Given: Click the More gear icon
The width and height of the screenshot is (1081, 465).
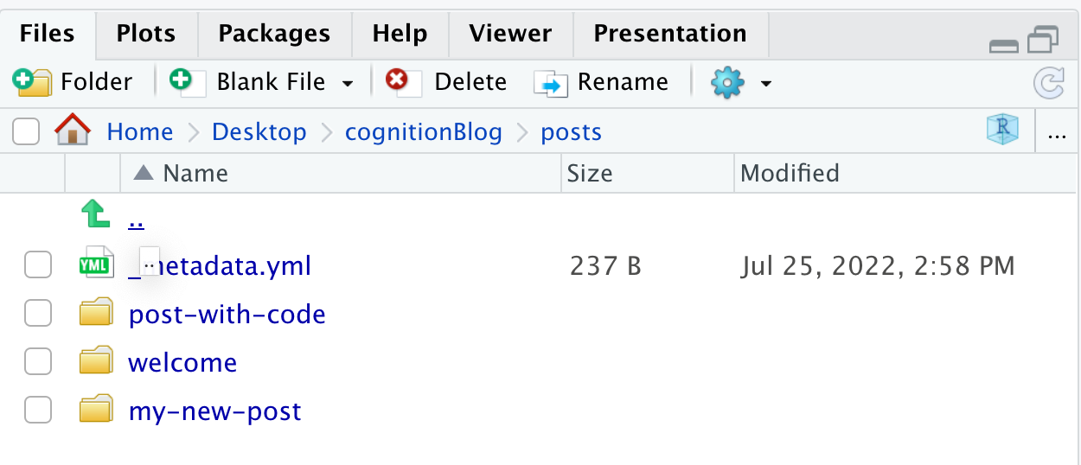Looking at the screenshot, I should pos(726,82).
